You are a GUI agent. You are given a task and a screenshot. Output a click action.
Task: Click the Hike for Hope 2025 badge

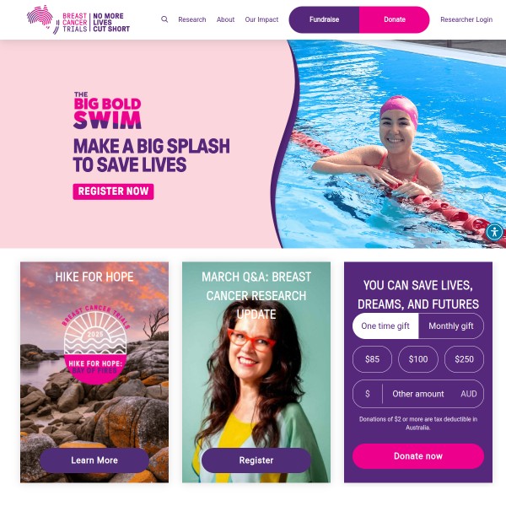[x=95, y=344]
